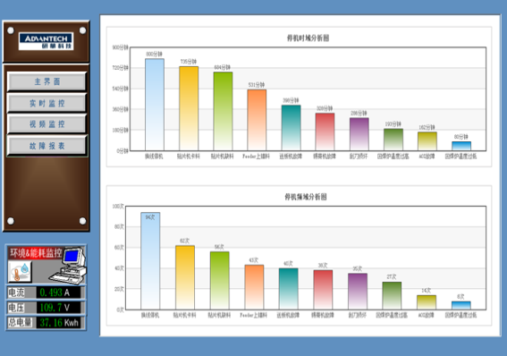Screen dimensions: 507x356
Task: Click the 电流 0.493 A reading
Action: pos(46,292)
